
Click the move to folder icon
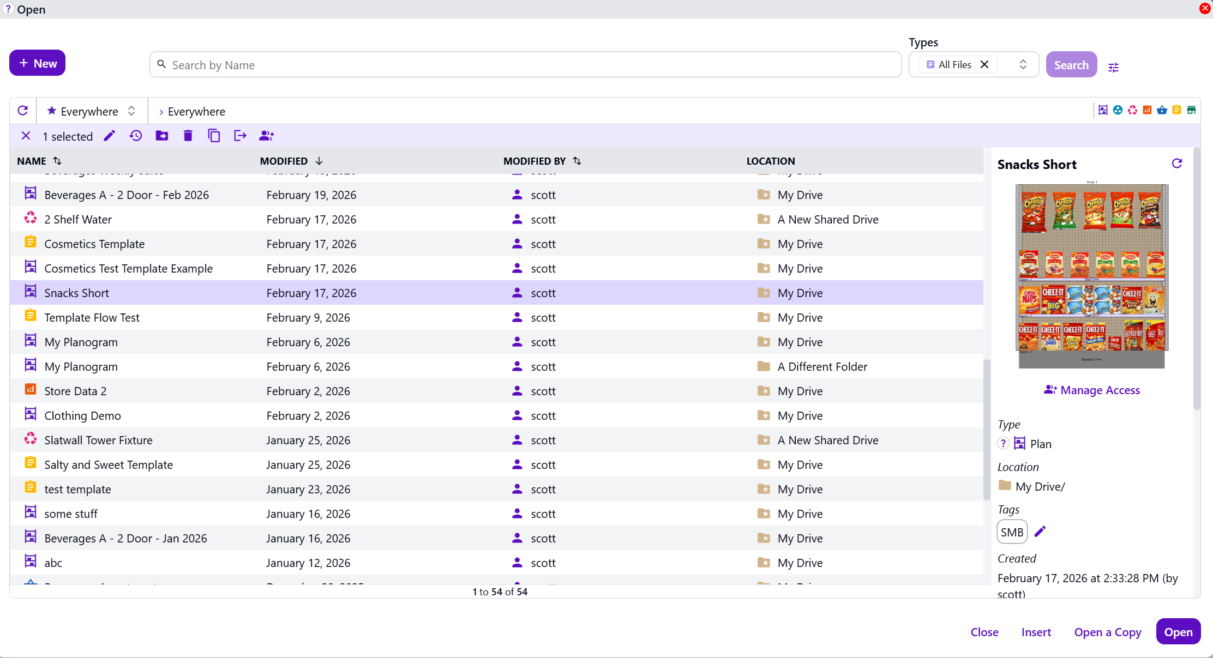pyautogui.click(x=162, y=136)
